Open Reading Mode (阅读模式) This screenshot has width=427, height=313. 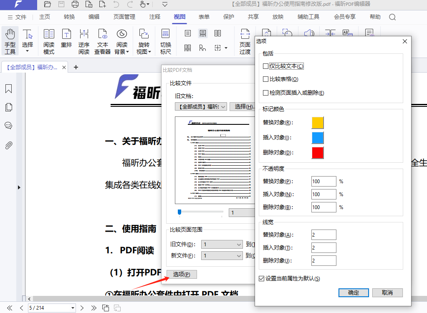pyautogui.click(x=49, y=42)
